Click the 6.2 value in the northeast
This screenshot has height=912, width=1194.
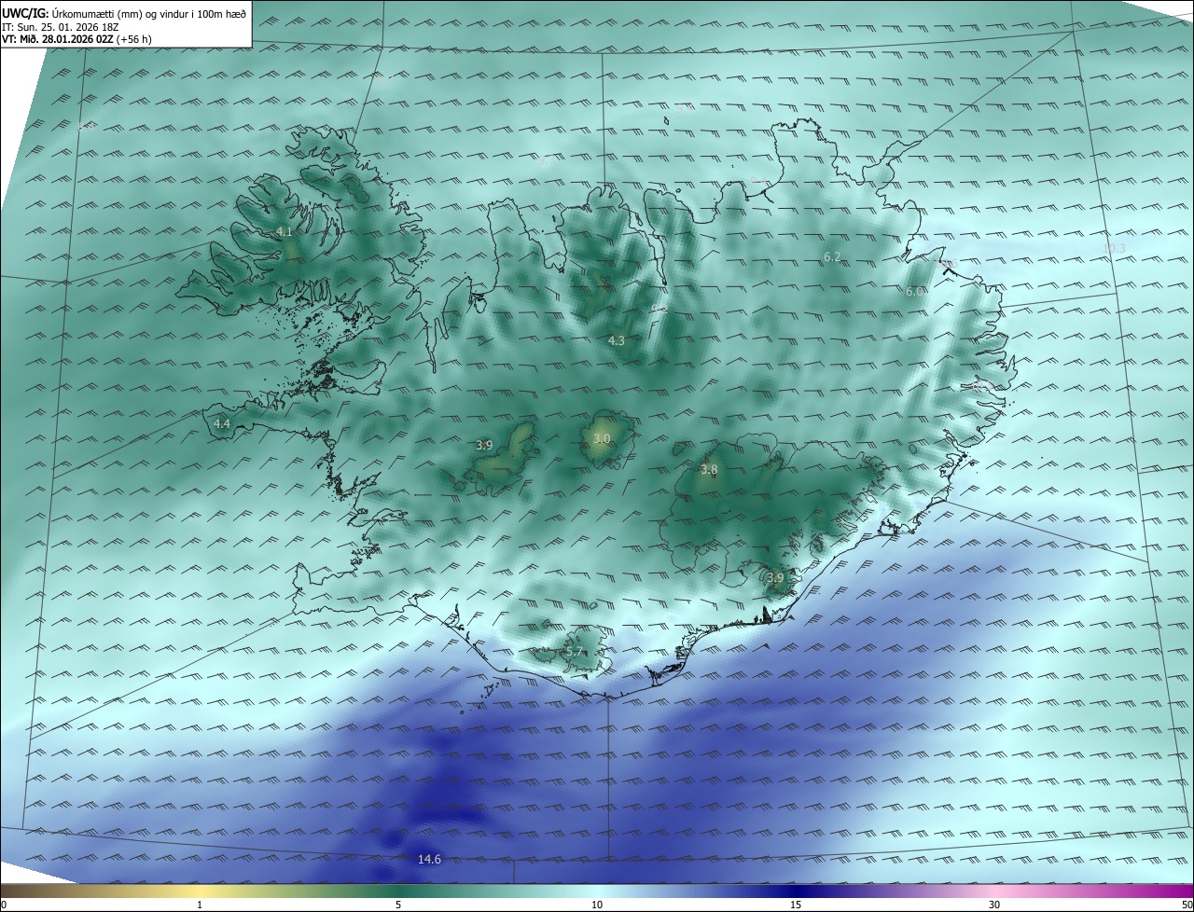832,256
